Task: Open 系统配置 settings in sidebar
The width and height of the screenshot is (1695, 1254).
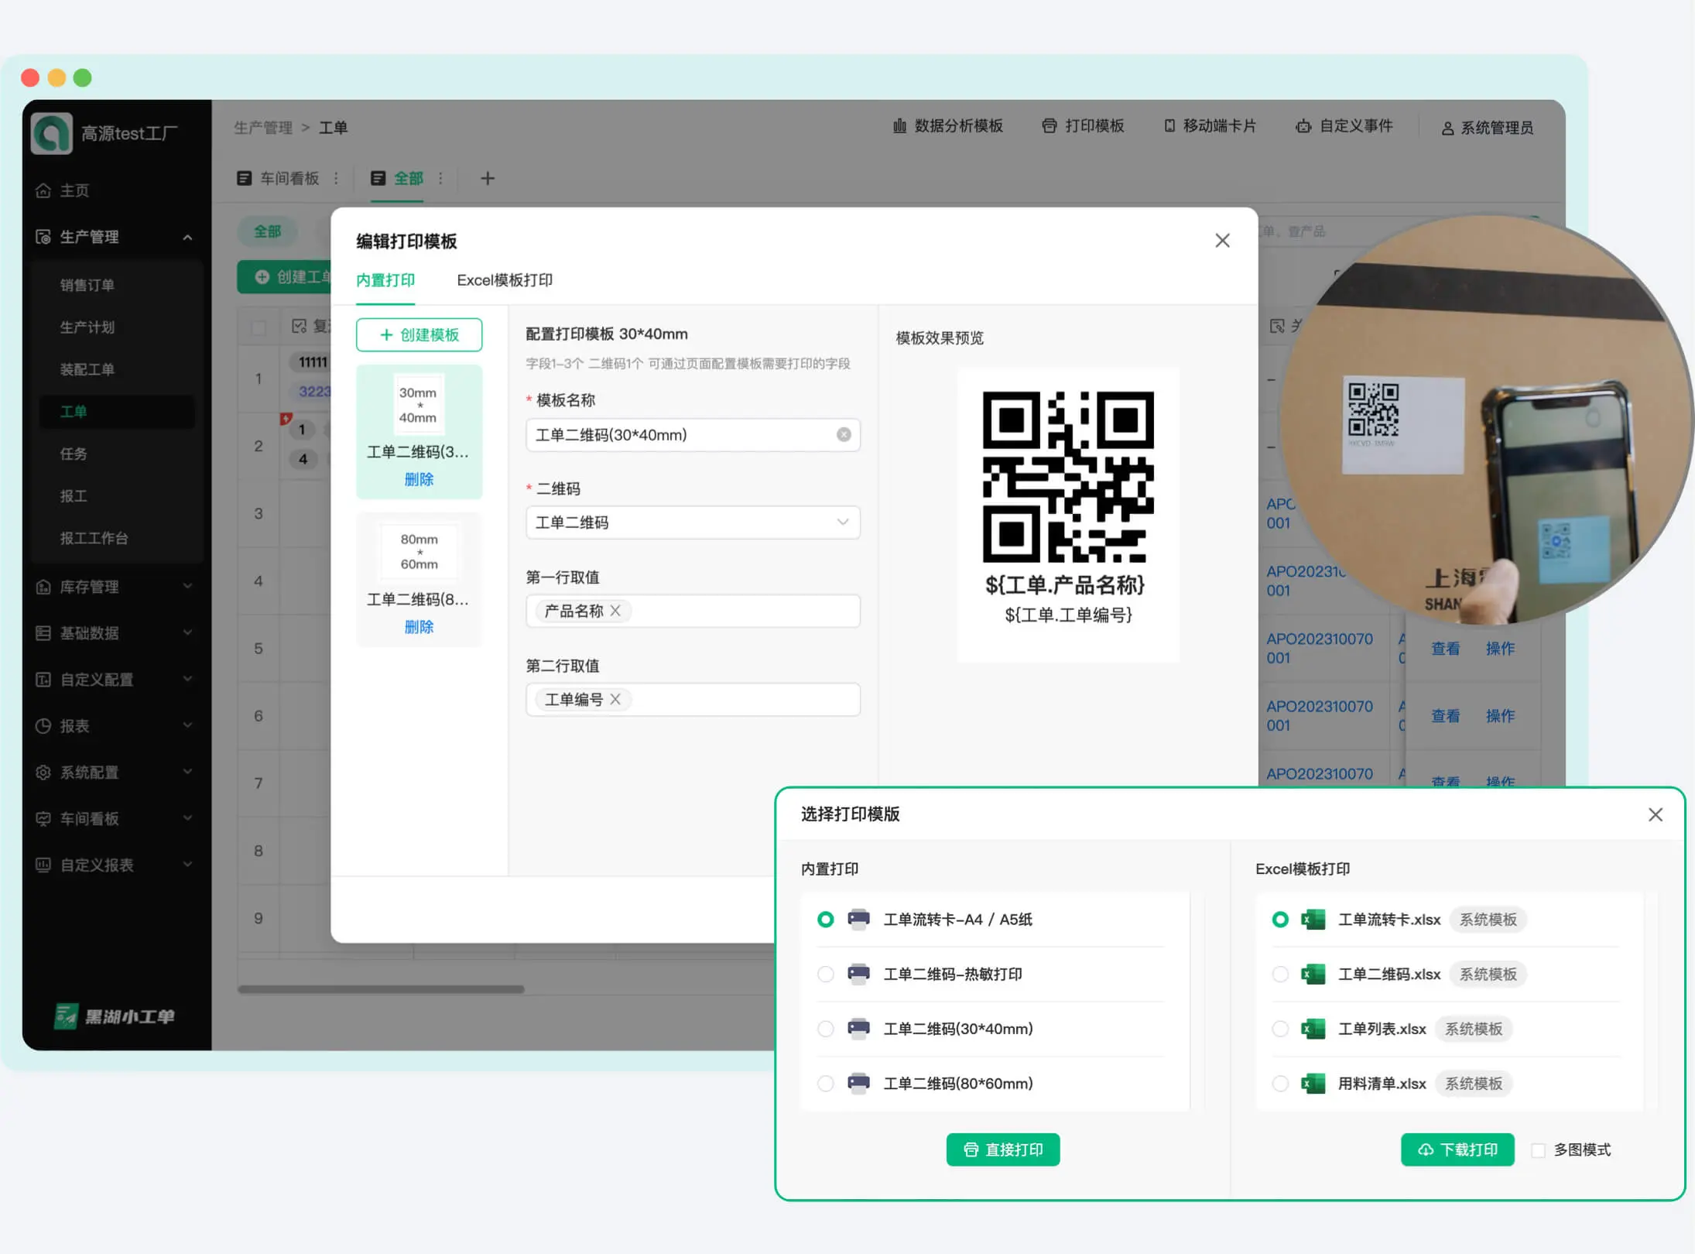Action: [x=89, y=772]
